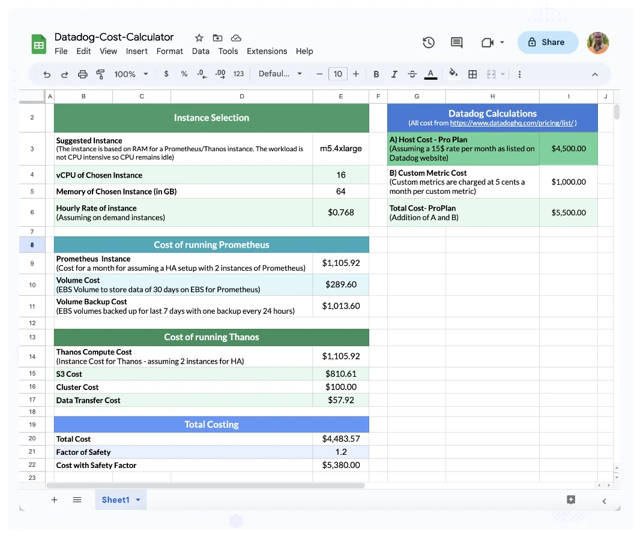Screen dimensions: 640x537
Task: Star the Datadog-Cost-Calculator document
Action: coord(199,38)
